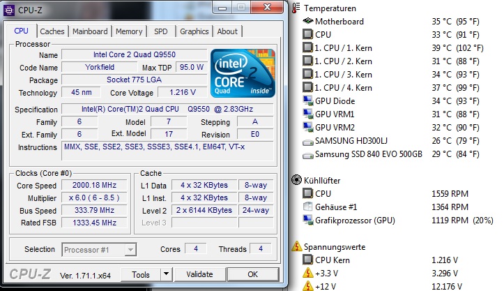
Task: Click the Revision value 'E0'
Action: (x=255, y=134)
